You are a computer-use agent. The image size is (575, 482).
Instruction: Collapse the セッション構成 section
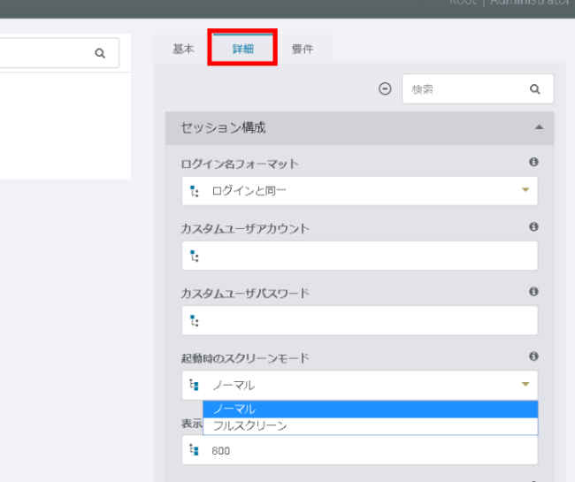point(539,127)
